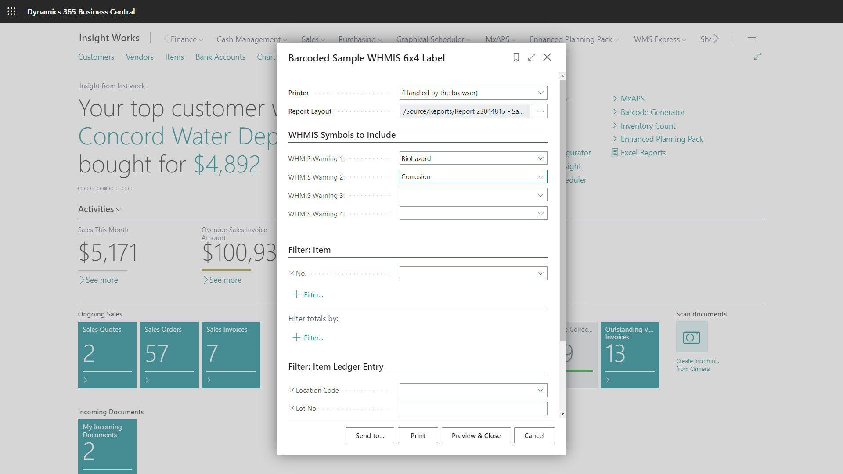Image resolution: width=843 pixels, height=474 pixels.
Task: Open Excel Reports via its spreadsheet icon
Action: coord(615,152)
